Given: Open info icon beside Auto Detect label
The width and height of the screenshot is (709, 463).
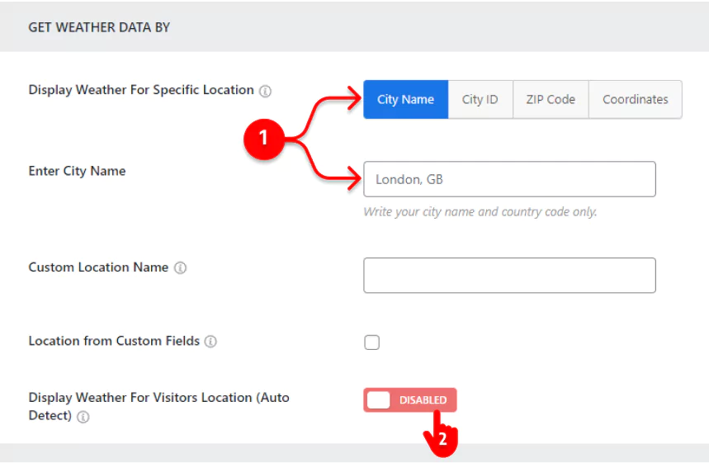Looking at the screenshot, I should [x=83, y=417].
